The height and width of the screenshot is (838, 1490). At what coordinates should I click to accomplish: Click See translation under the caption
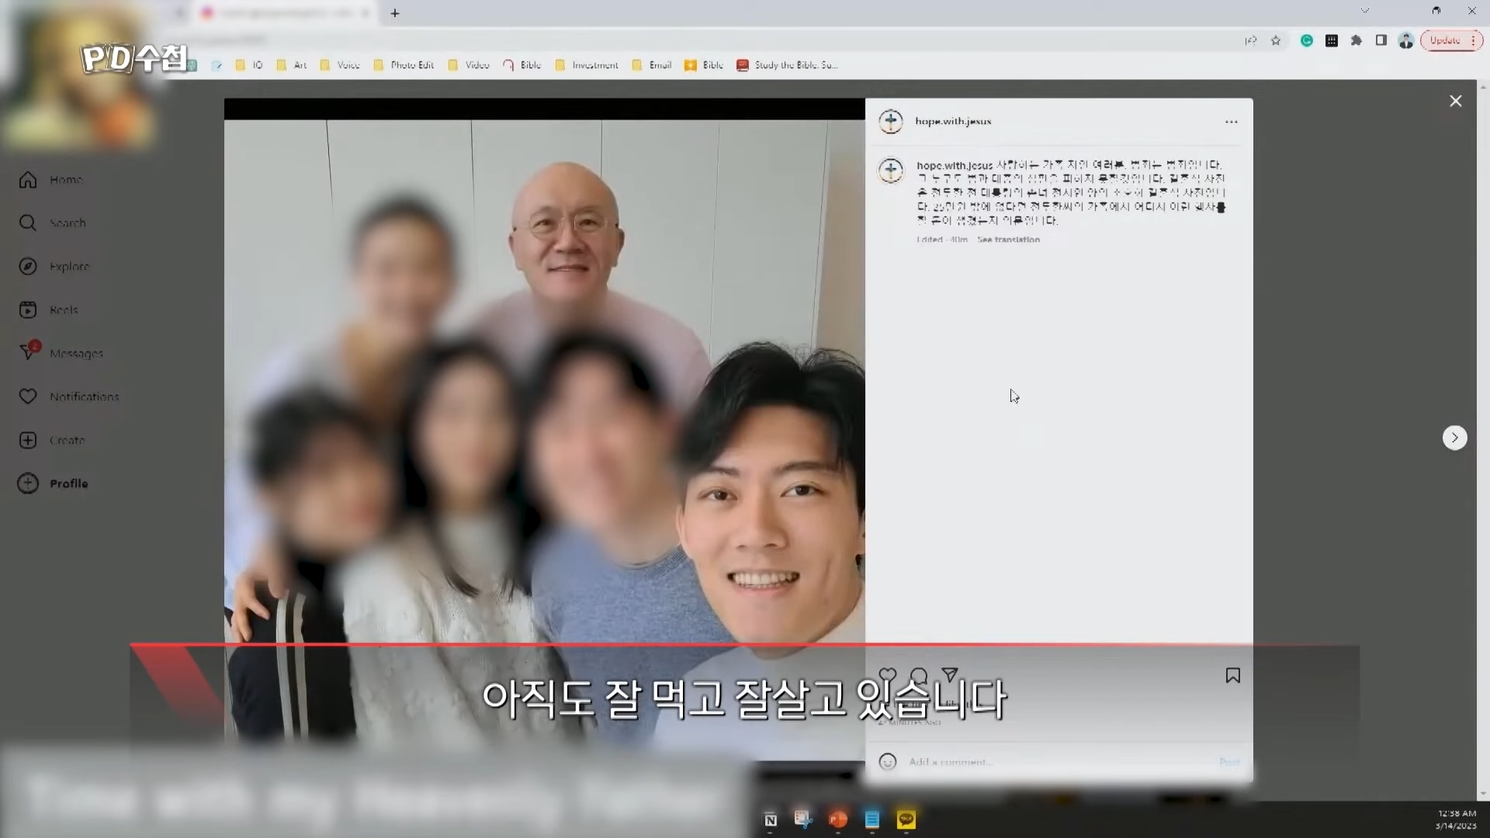pos(1008,240)
